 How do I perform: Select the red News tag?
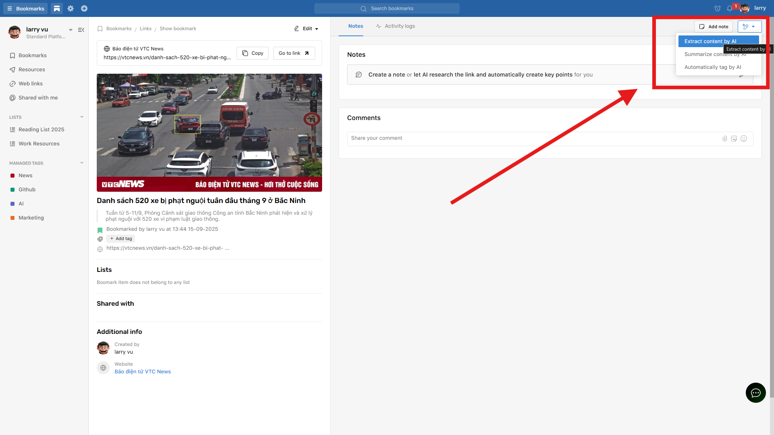[25, 176]
